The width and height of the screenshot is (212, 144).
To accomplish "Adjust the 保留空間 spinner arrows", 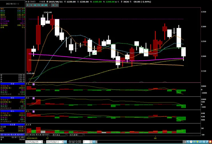I will [x=91, y=142].
